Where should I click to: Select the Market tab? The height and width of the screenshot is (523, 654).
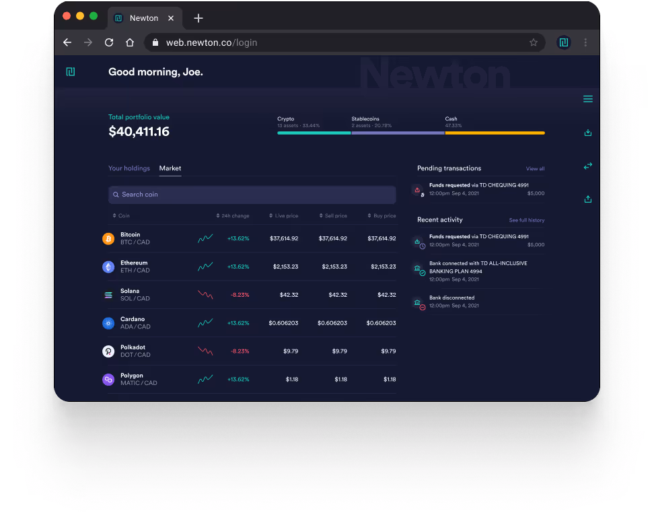tap(170, 168)
